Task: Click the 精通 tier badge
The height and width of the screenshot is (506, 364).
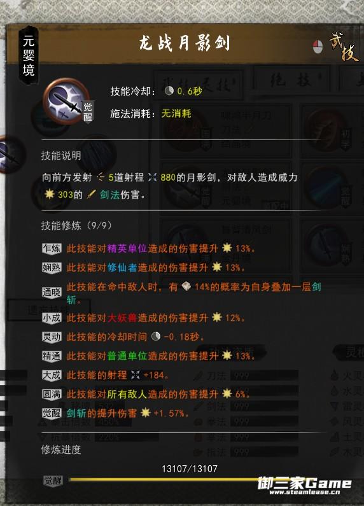Action: 52,356
